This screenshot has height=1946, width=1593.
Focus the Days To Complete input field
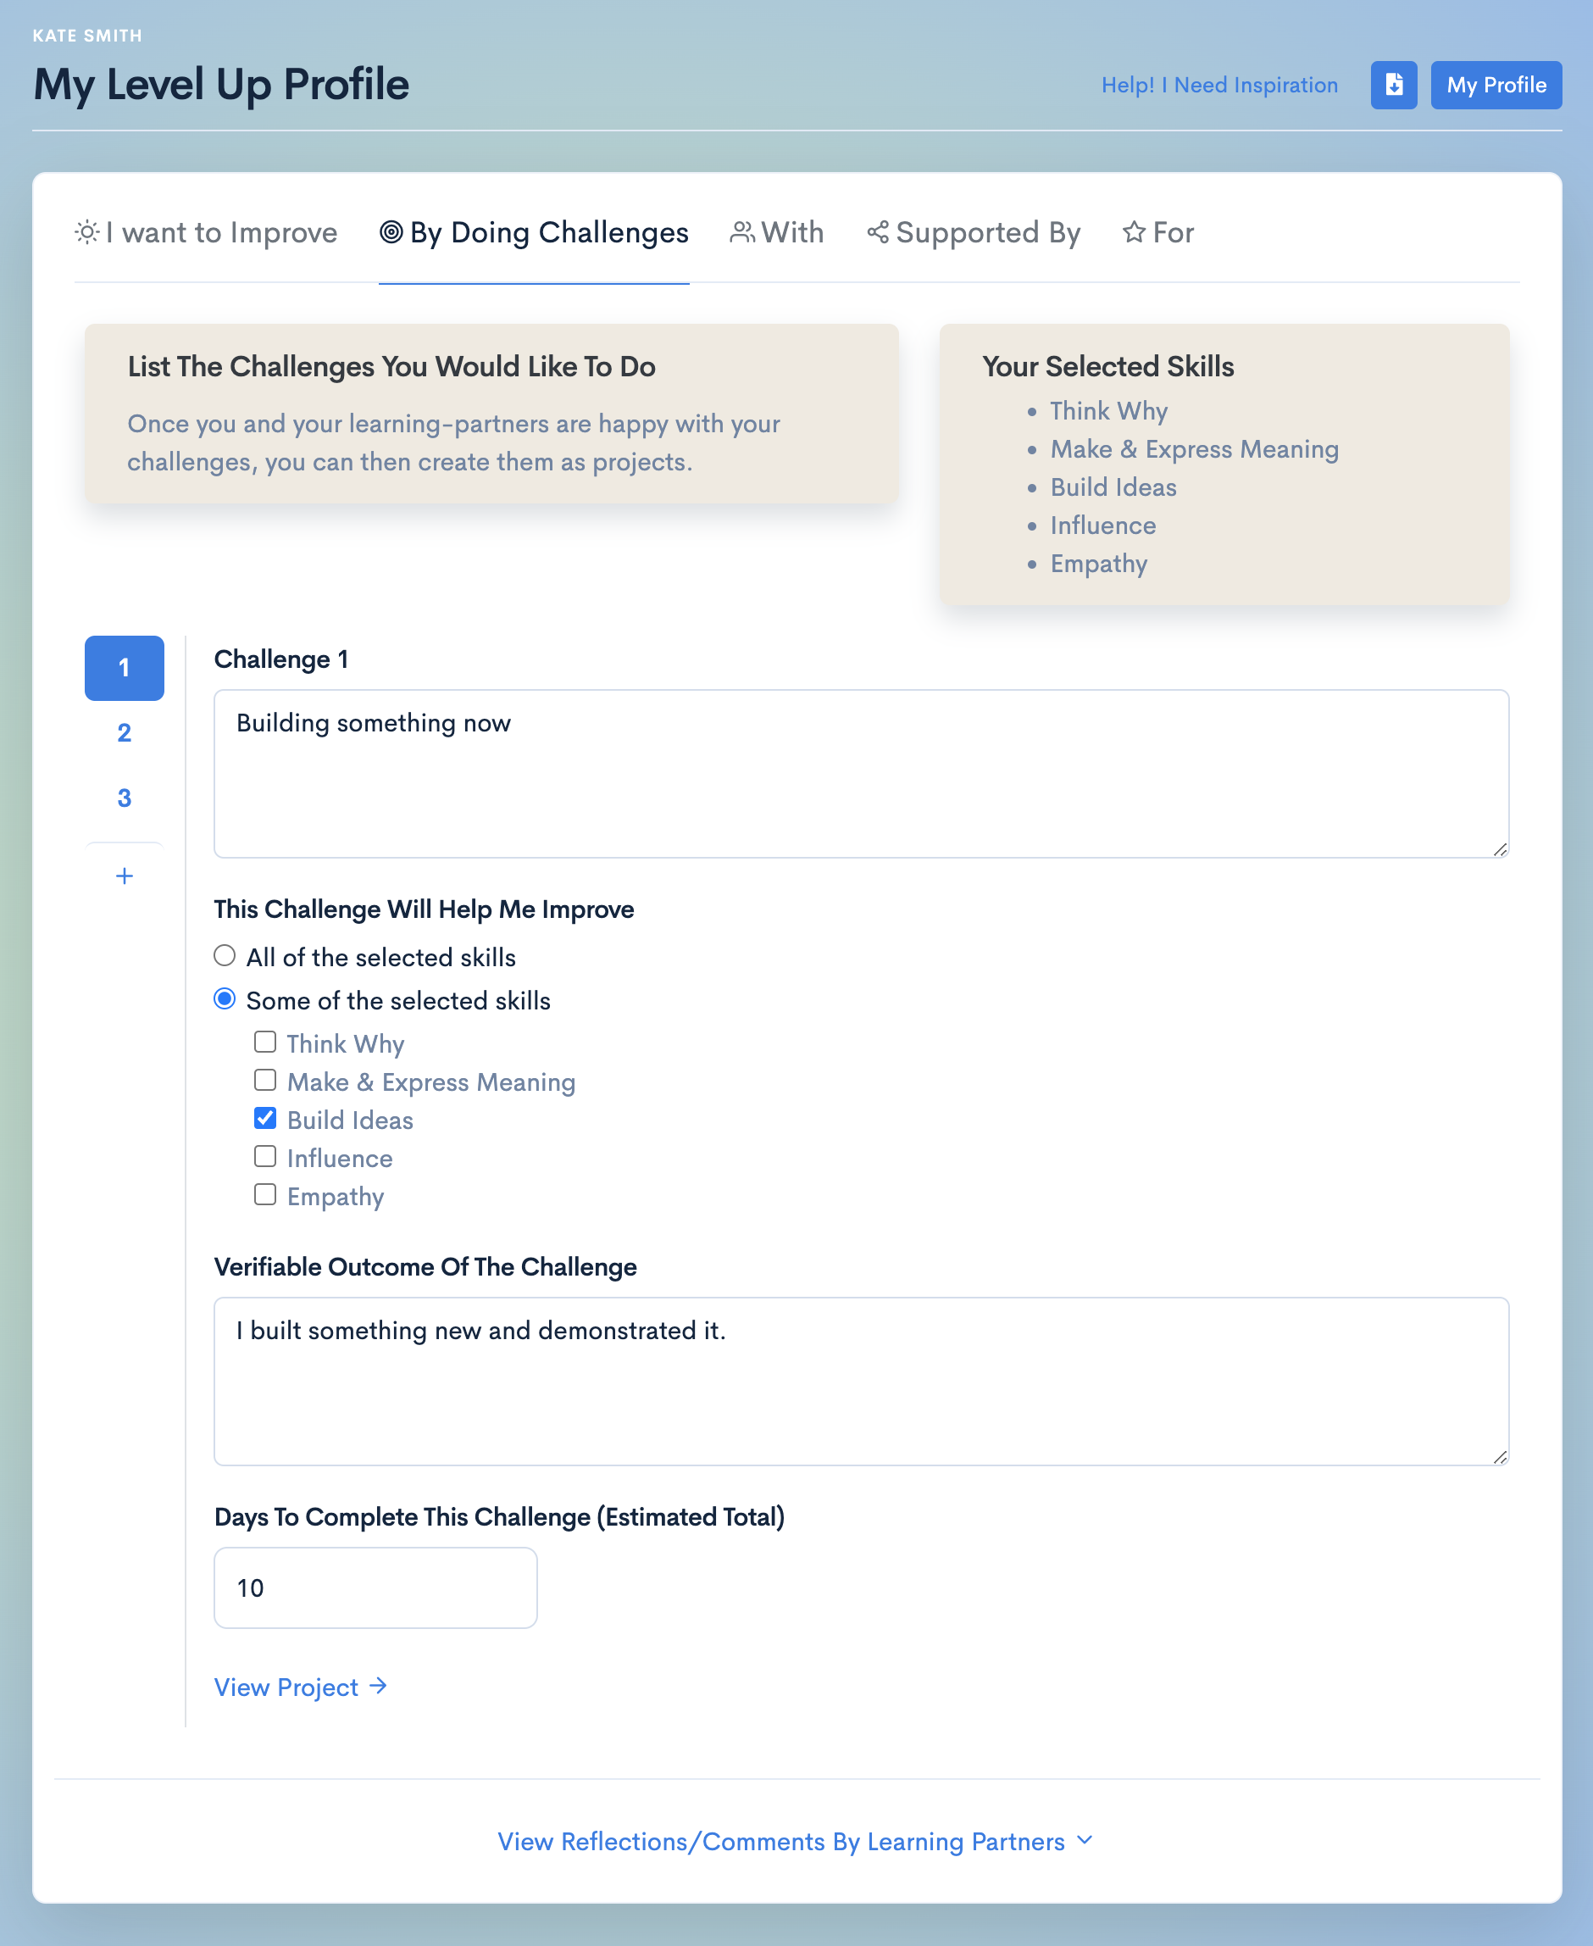[375, 1588]
